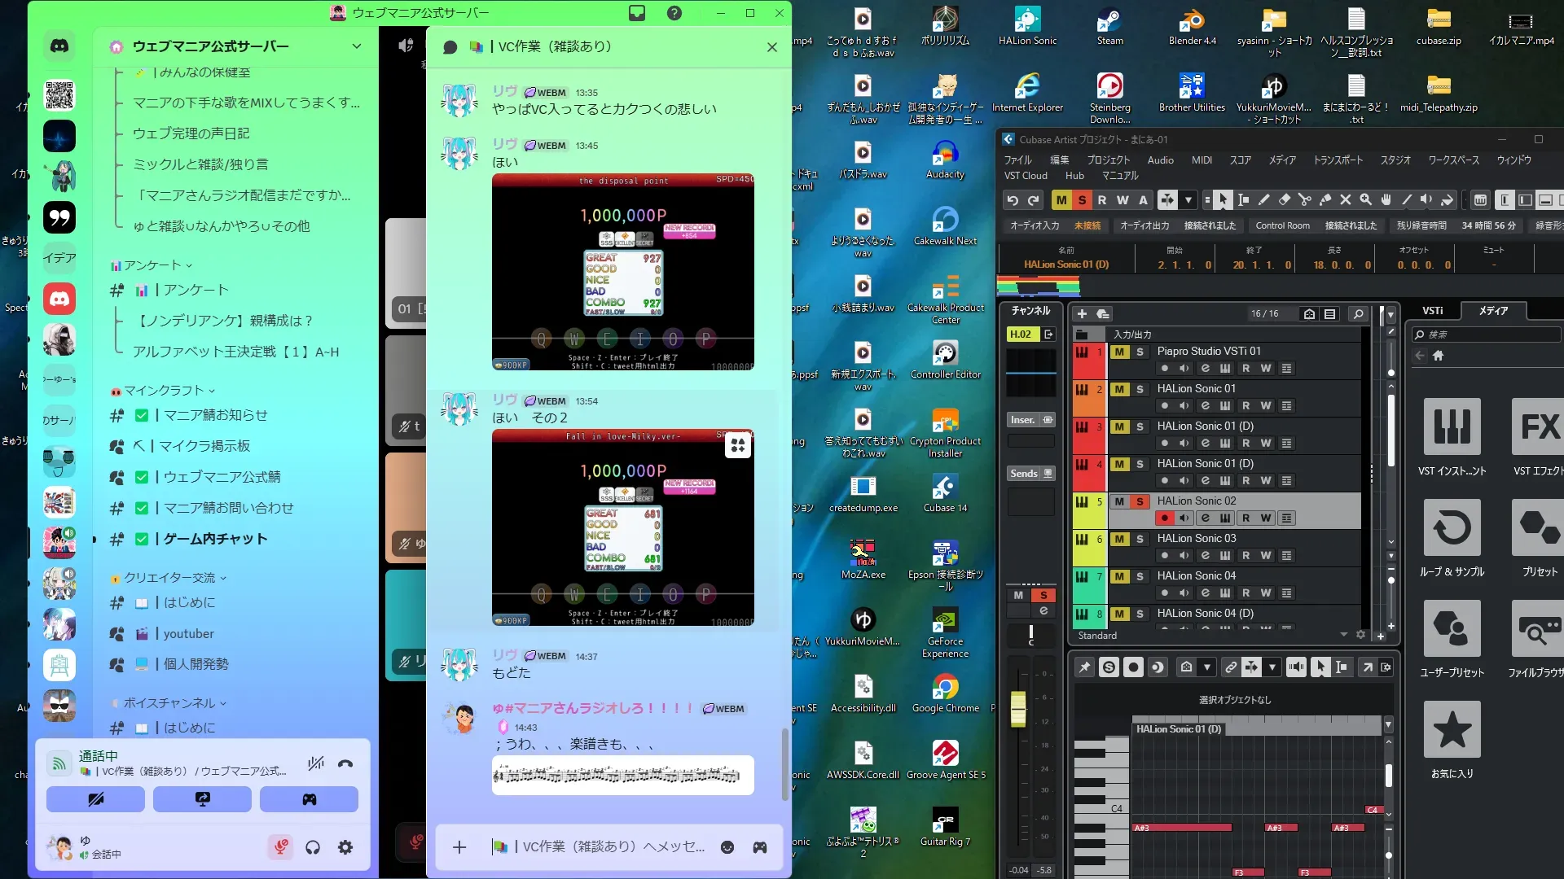Viewport: 1564px width, 879px height.
Task: Mute the Piapro Studio VSTi 01 track
Action: [1120, 352]
